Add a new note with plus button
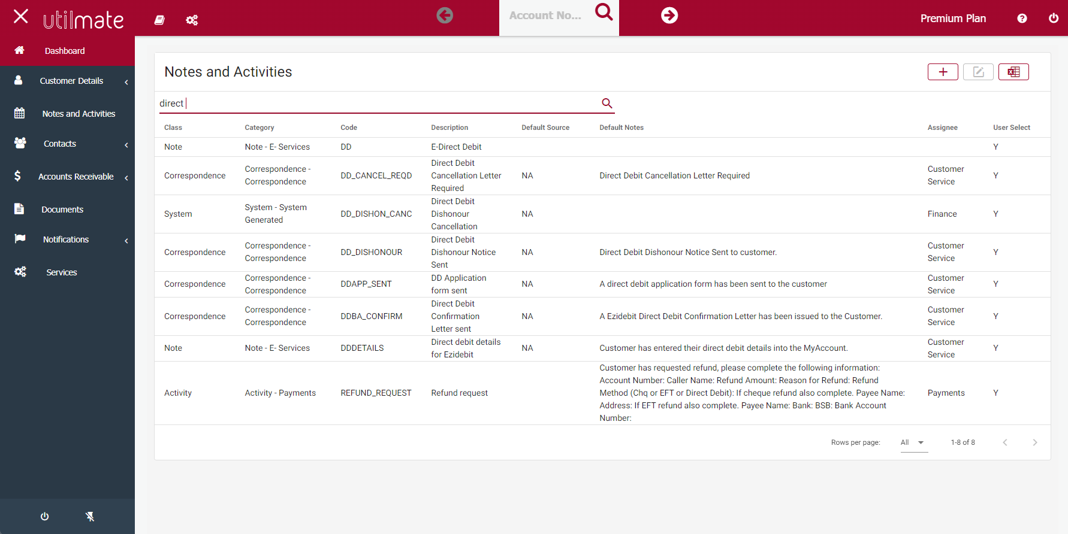 [943, 72]
